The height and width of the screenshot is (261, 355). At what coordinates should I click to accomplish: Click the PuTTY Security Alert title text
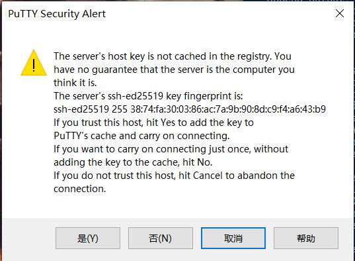(57, 14)
